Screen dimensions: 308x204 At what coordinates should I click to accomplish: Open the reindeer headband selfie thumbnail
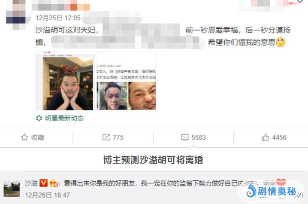tap(65, 81)
